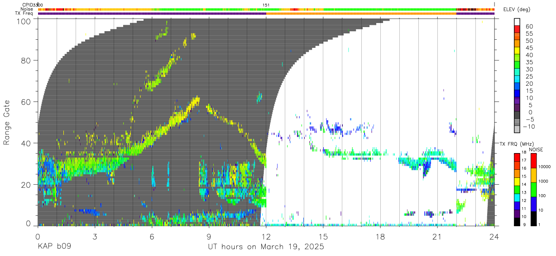
Task: Click the 'TX Freq' row label at top
Action: (x=24, y=13)
